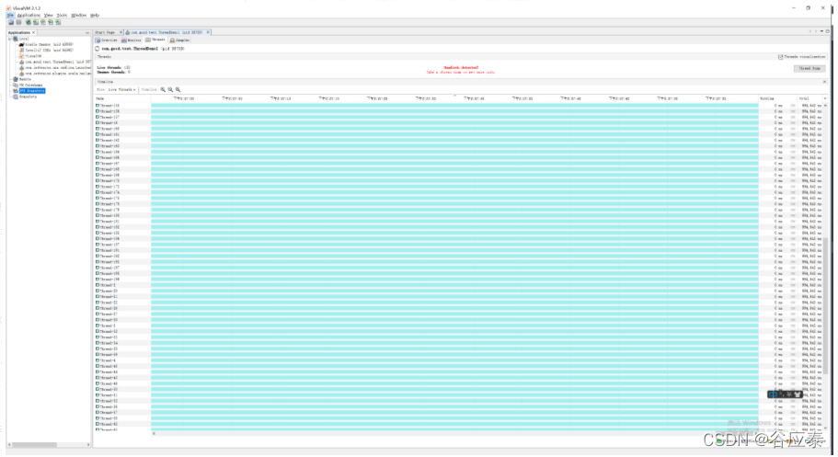Select the VM Coredumps tree node
The image size is (838, 457).
[x=28, y=85]
